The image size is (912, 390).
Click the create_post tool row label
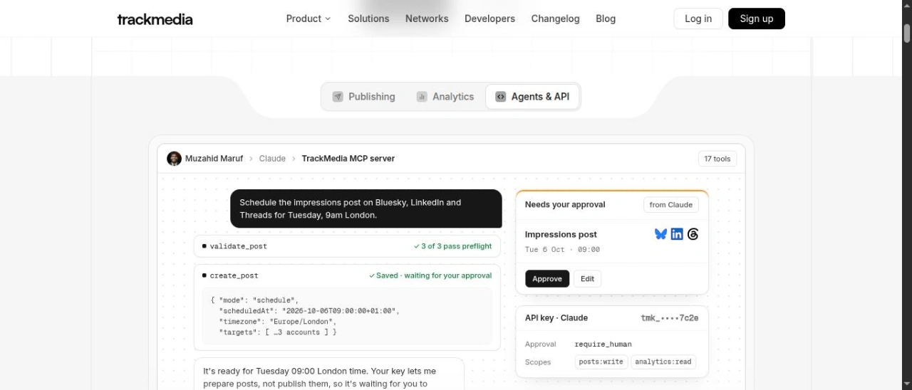[234, 275]
